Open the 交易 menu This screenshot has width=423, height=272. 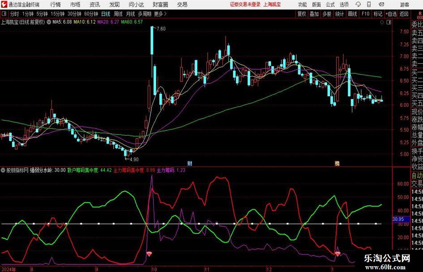coord(182,4)
